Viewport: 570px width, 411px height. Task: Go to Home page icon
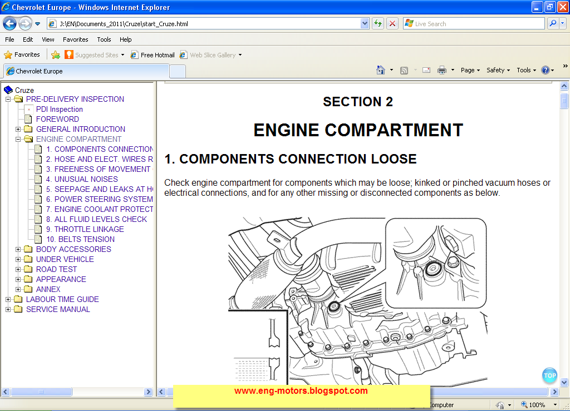pos(381,70)
